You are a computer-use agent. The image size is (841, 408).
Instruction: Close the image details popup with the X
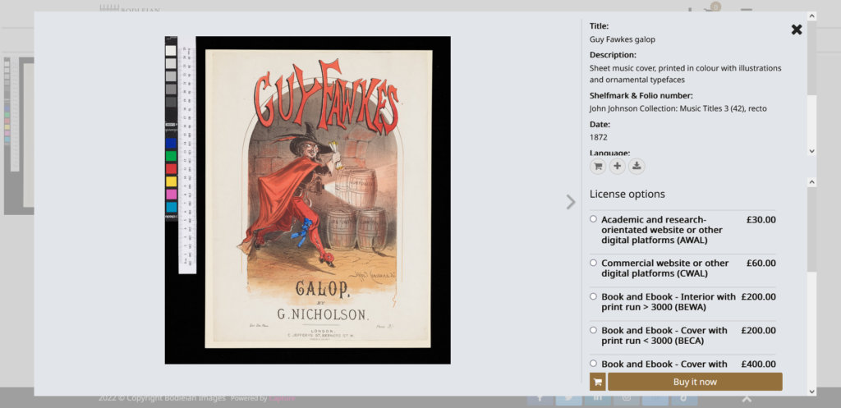(796, 30)
